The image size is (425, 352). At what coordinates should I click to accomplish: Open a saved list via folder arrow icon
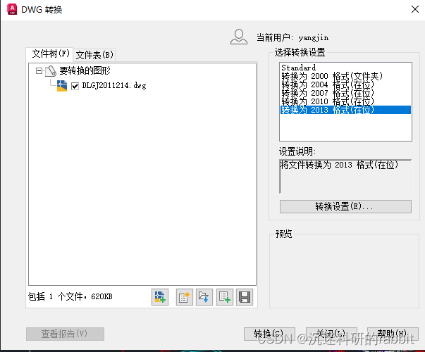pos(204,297)
